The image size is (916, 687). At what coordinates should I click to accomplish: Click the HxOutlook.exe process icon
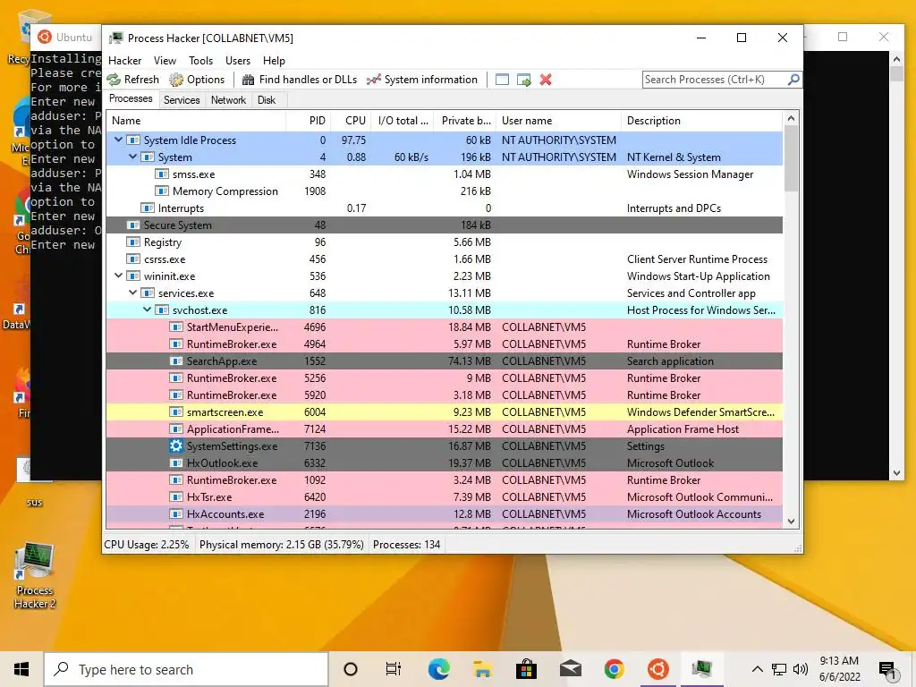(x=176, y=462)
